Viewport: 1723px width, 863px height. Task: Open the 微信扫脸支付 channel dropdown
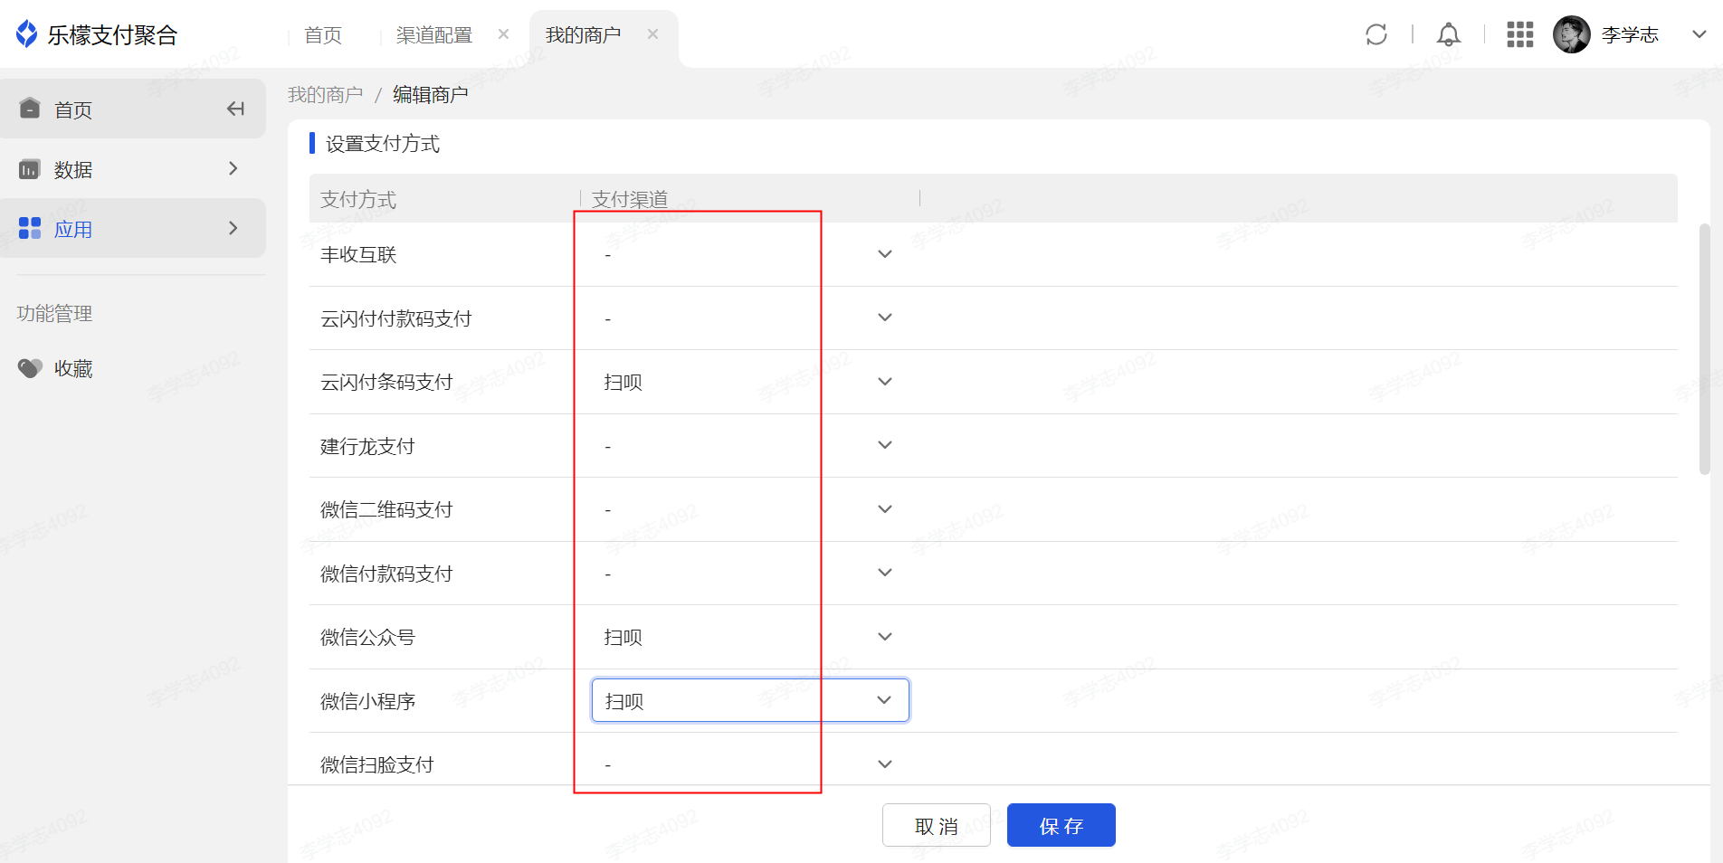click(x=750, y=764)
